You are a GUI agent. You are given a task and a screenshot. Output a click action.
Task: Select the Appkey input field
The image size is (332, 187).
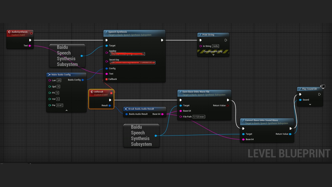[127, 54]
